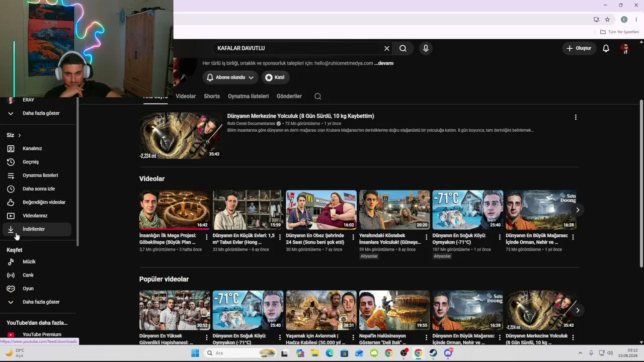Open options for Göbeklitepe video
This screenshot has height=362, width=644.
tap(207, 237)
